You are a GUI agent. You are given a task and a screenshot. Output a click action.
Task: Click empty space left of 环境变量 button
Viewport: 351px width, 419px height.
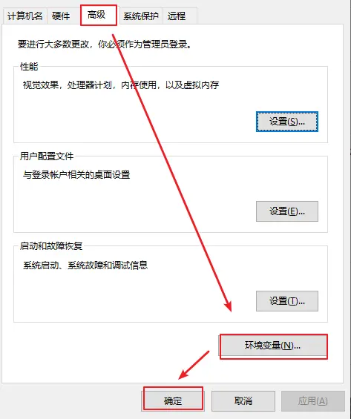point(115,346)
